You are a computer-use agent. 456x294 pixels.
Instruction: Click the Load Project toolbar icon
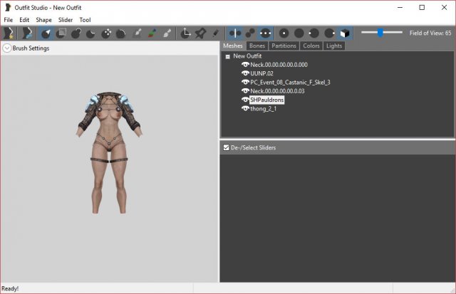coord(27,33)
